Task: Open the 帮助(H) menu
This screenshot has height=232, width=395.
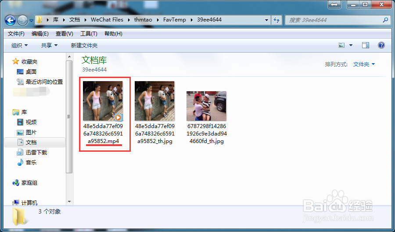Action: click(x=113, y=34)
